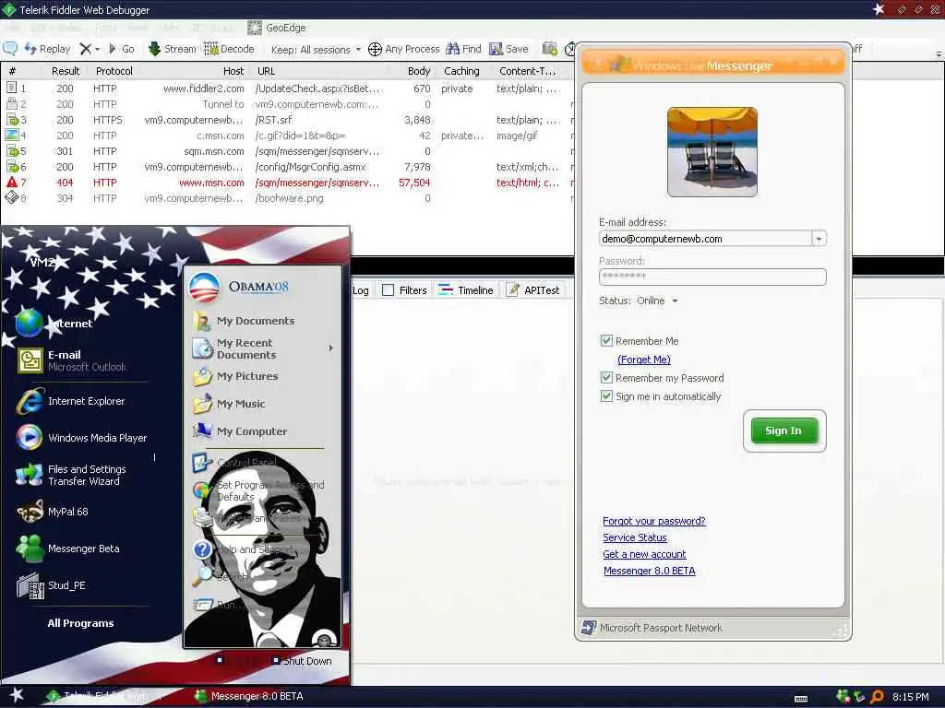Click Get a new account link
Image resolution: width=945 pixels, height=708 pixels.
(x=644, y=554)
